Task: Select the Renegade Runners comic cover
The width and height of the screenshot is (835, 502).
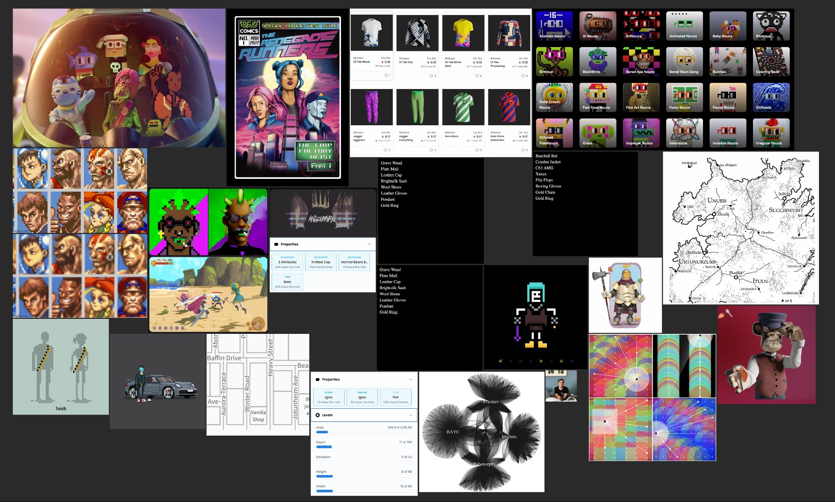Action: (x=288, y=97)
